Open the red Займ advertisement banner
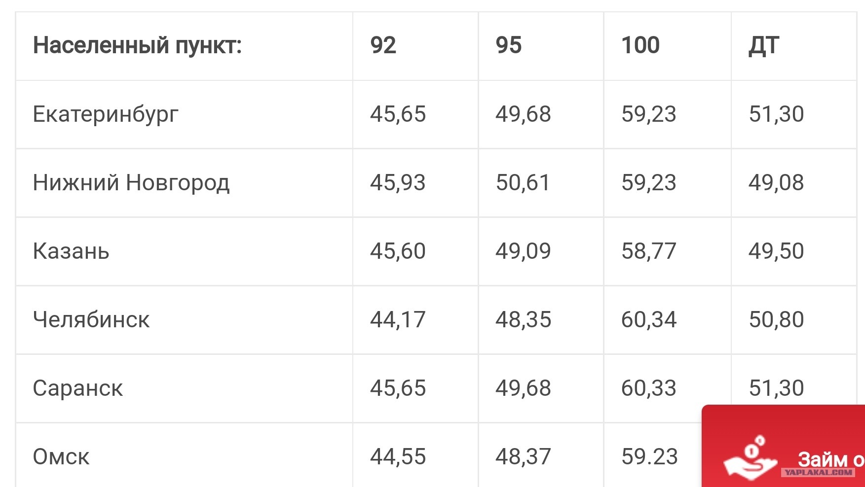 point(784,446)
